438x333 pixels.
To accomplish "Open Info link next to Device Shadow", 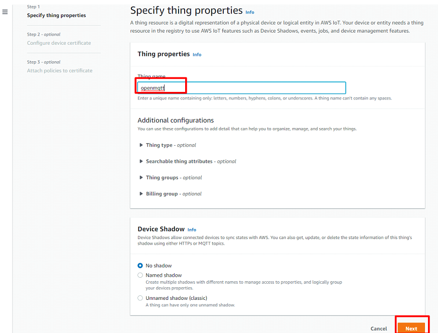I will 192,230.
